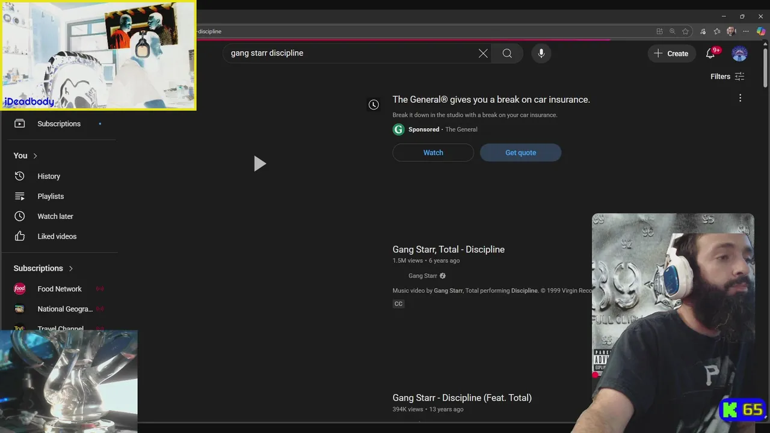
Task: Click the Watch button on The General ad
Action: (433, 153)
